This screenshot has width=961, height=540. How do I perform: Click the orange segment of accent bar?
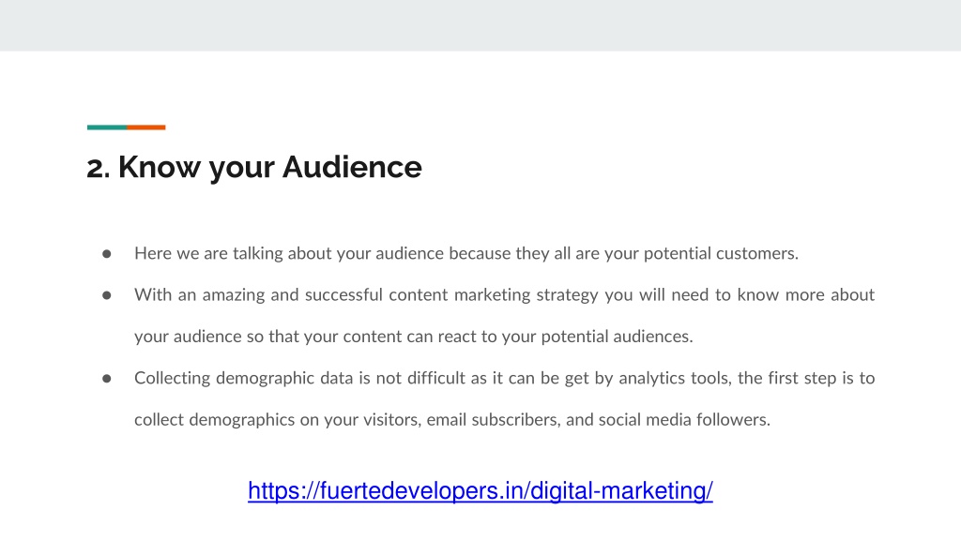[145, 127]
